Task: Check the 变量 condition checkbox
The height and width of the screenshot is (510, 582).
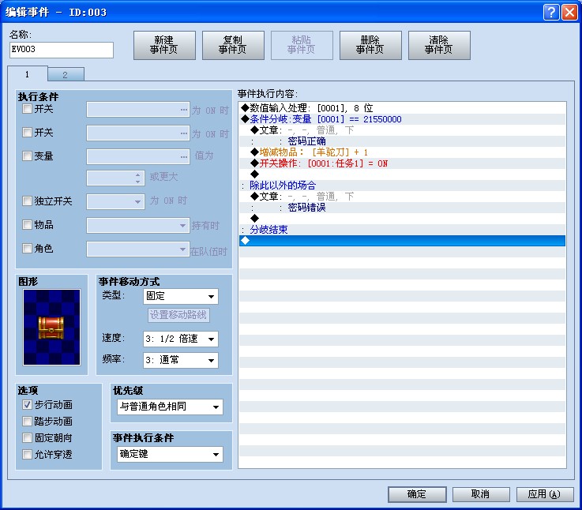Action: tap(27, 156)
